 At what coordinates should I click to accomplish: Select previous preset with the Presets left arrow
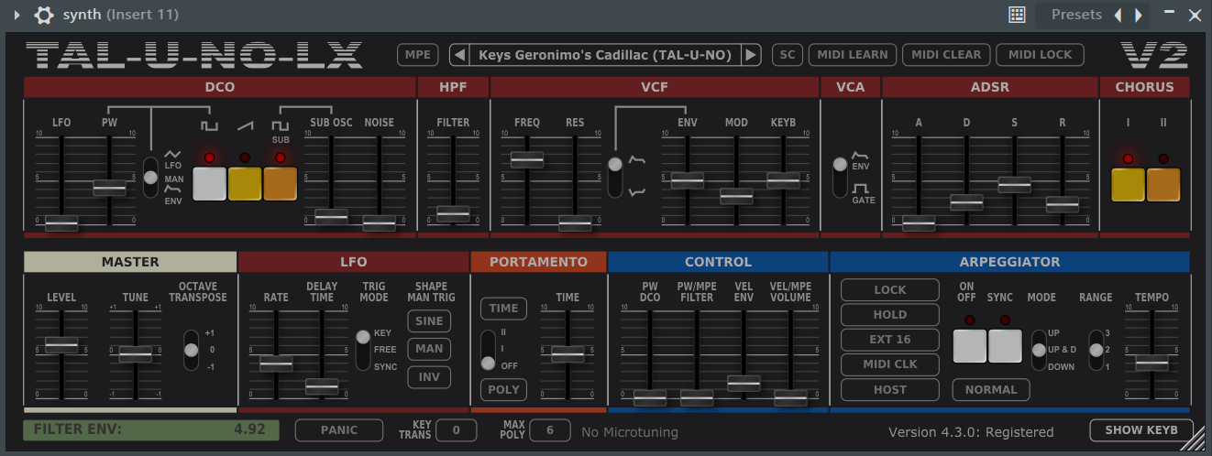pyautogui.click(x=1118, y=15)
